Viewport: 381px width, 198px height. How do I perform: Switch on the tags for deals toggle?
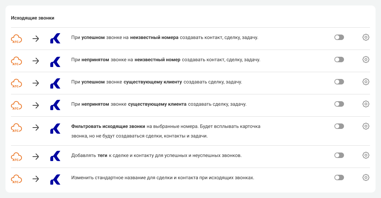click(339, 155)
